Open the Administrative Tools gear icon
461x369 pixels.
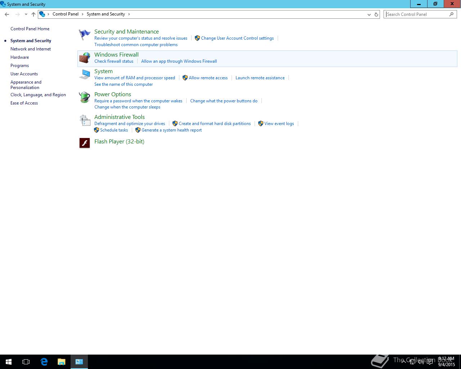coord(85,120)
